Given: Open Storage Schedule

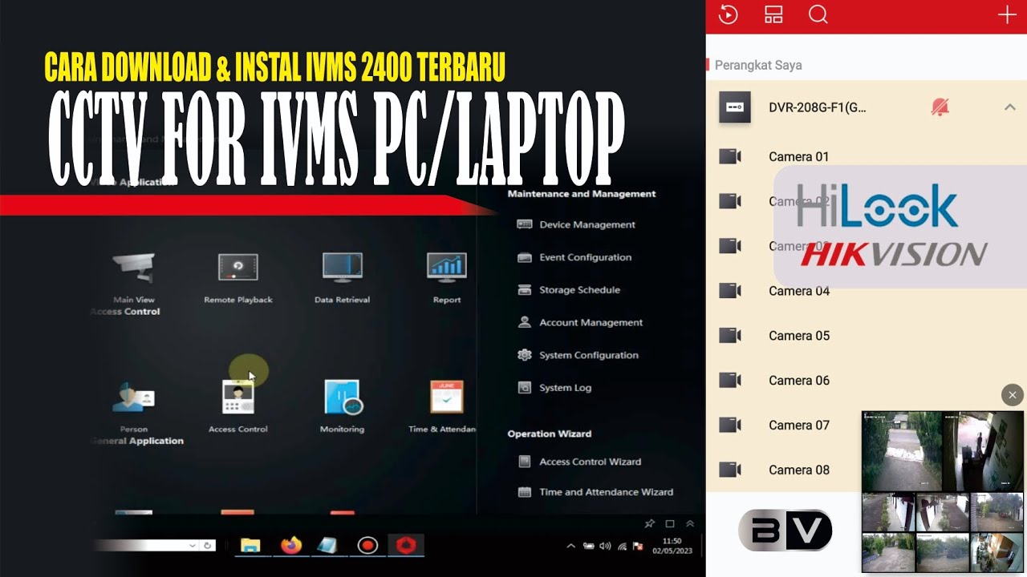Looking at the screenshot, I should point(569,290).
